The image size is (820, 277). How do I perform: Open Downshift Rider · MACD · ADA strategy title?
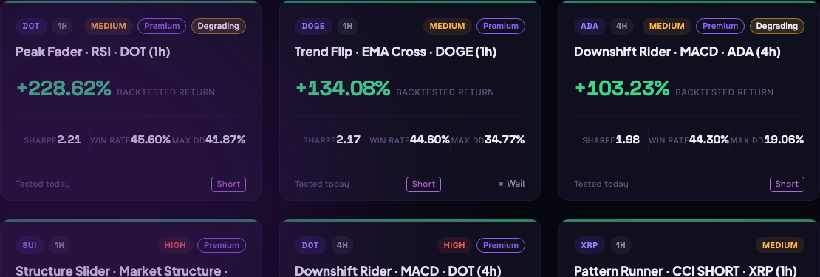click(x=677, y=52)
